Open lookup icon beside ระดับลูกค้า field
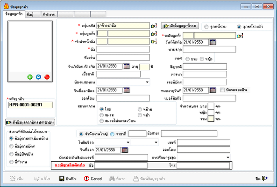The height and width of the screenshot is (187, 277). coord(240,36)
